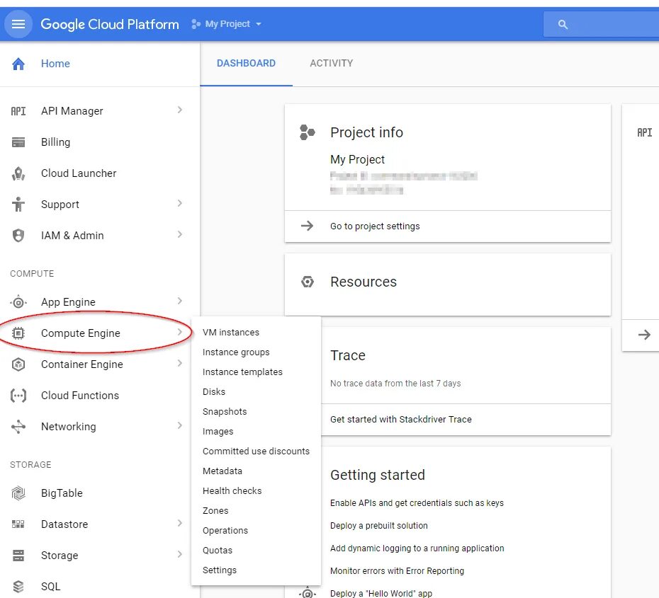
Task: Switch to the DASHBOARD tab
Action: click(x=247, y=64)
